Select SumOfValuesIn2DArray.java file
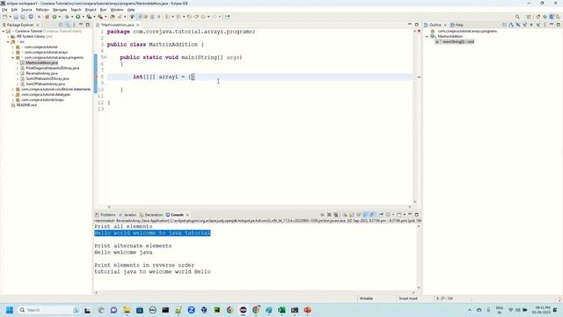 [48, 78]
